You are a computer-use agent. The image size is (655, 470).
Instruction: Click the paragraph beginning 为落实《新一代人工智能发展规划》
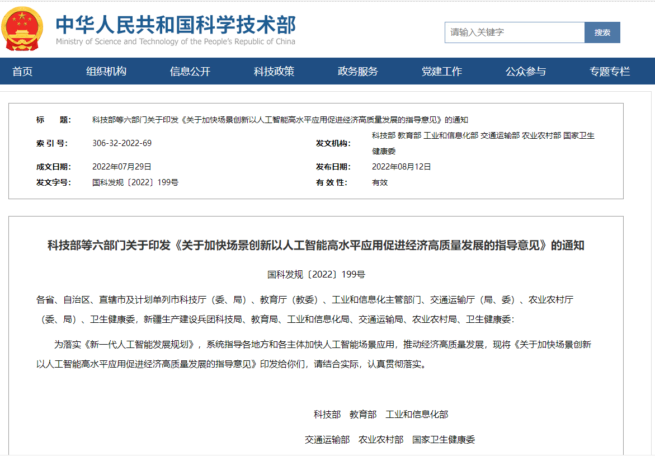tap(314, 354)
